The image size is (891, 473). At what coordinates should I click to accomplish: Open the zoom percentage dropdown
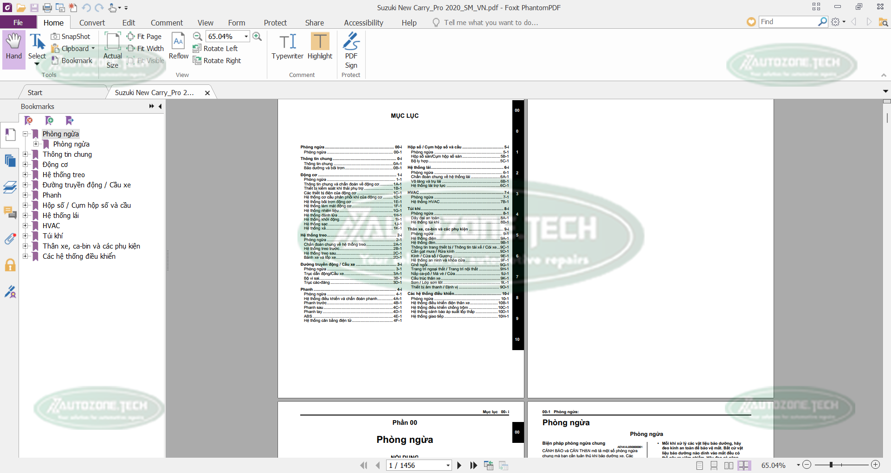(x=245, y=36)
